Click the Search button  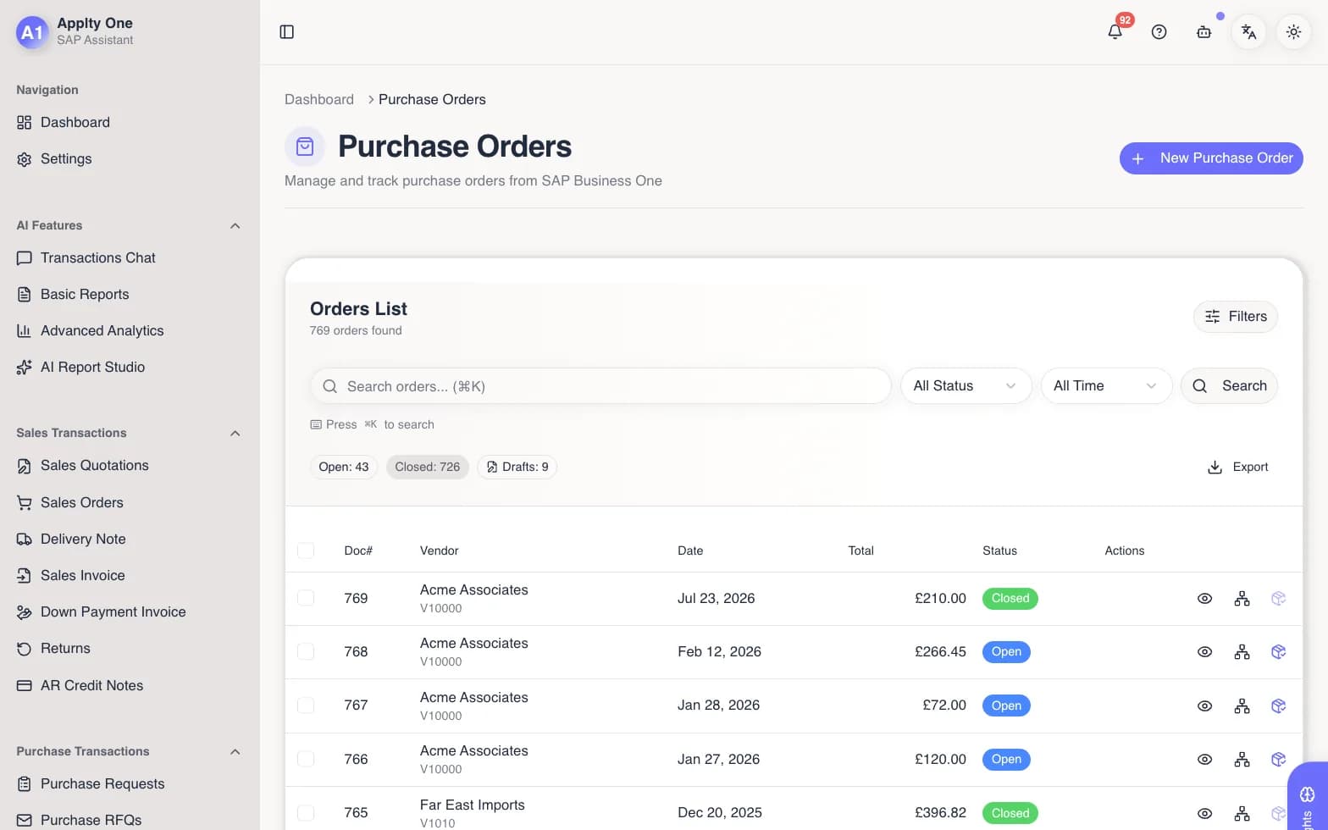point(1229,386)
